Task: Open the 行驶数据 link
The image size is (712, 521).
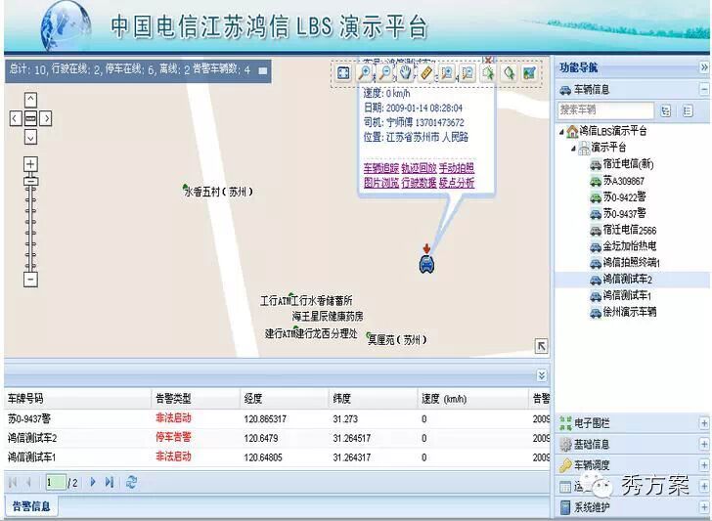Action: (419, 183)
